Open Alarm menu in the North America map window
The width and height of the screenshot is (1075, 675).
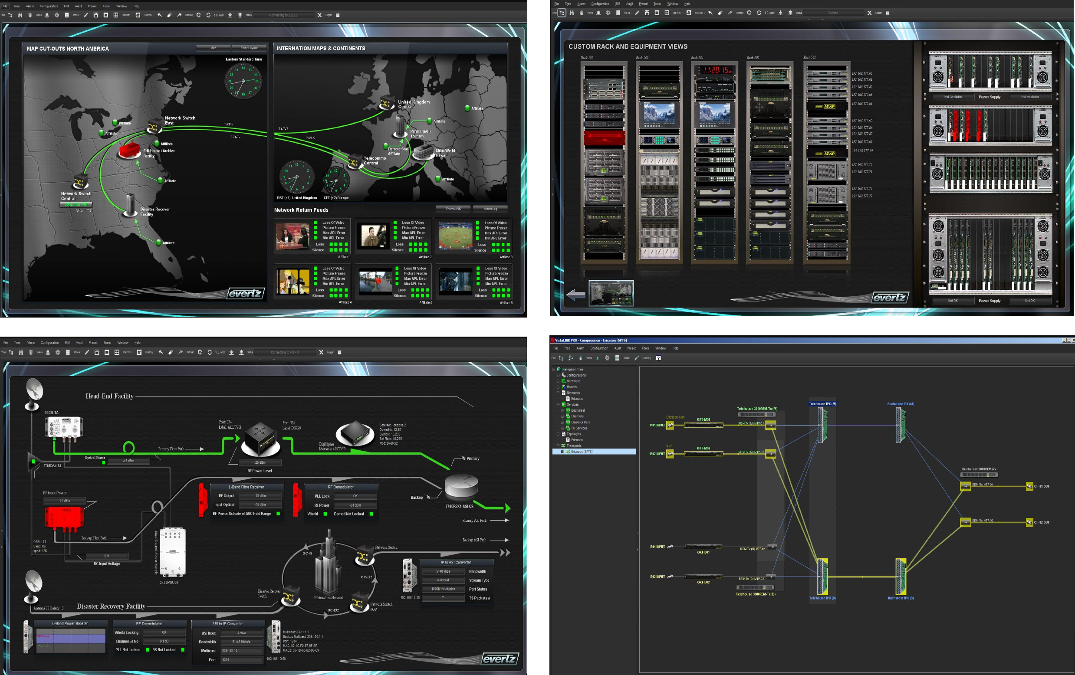[30, 6]
